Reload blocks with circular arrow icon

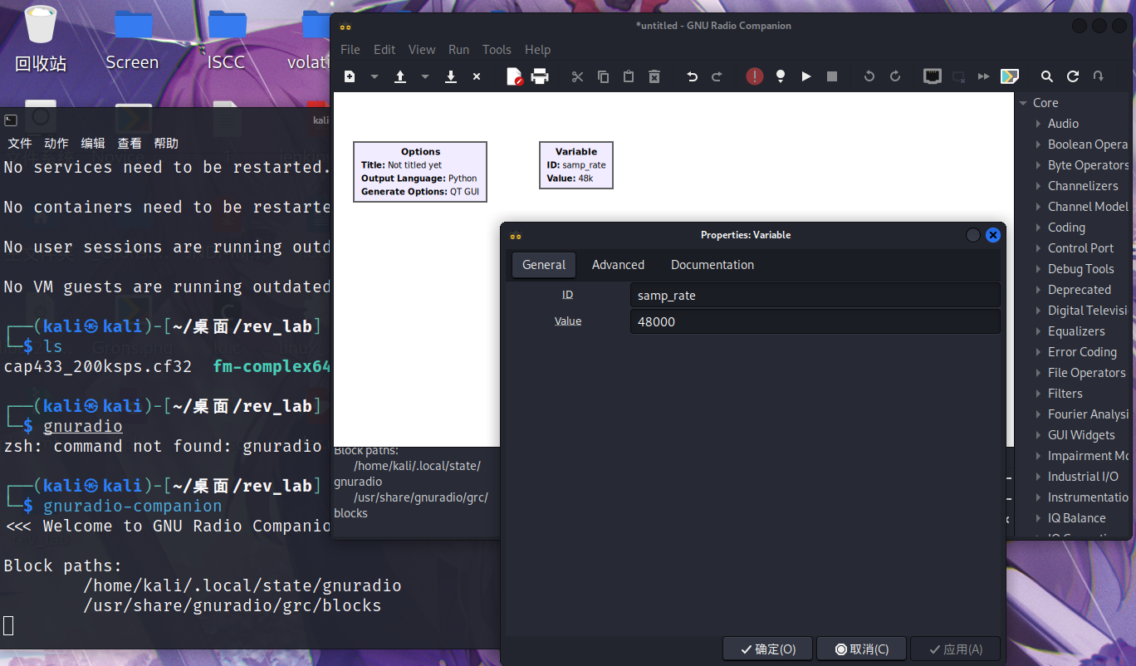[1073, 76]
